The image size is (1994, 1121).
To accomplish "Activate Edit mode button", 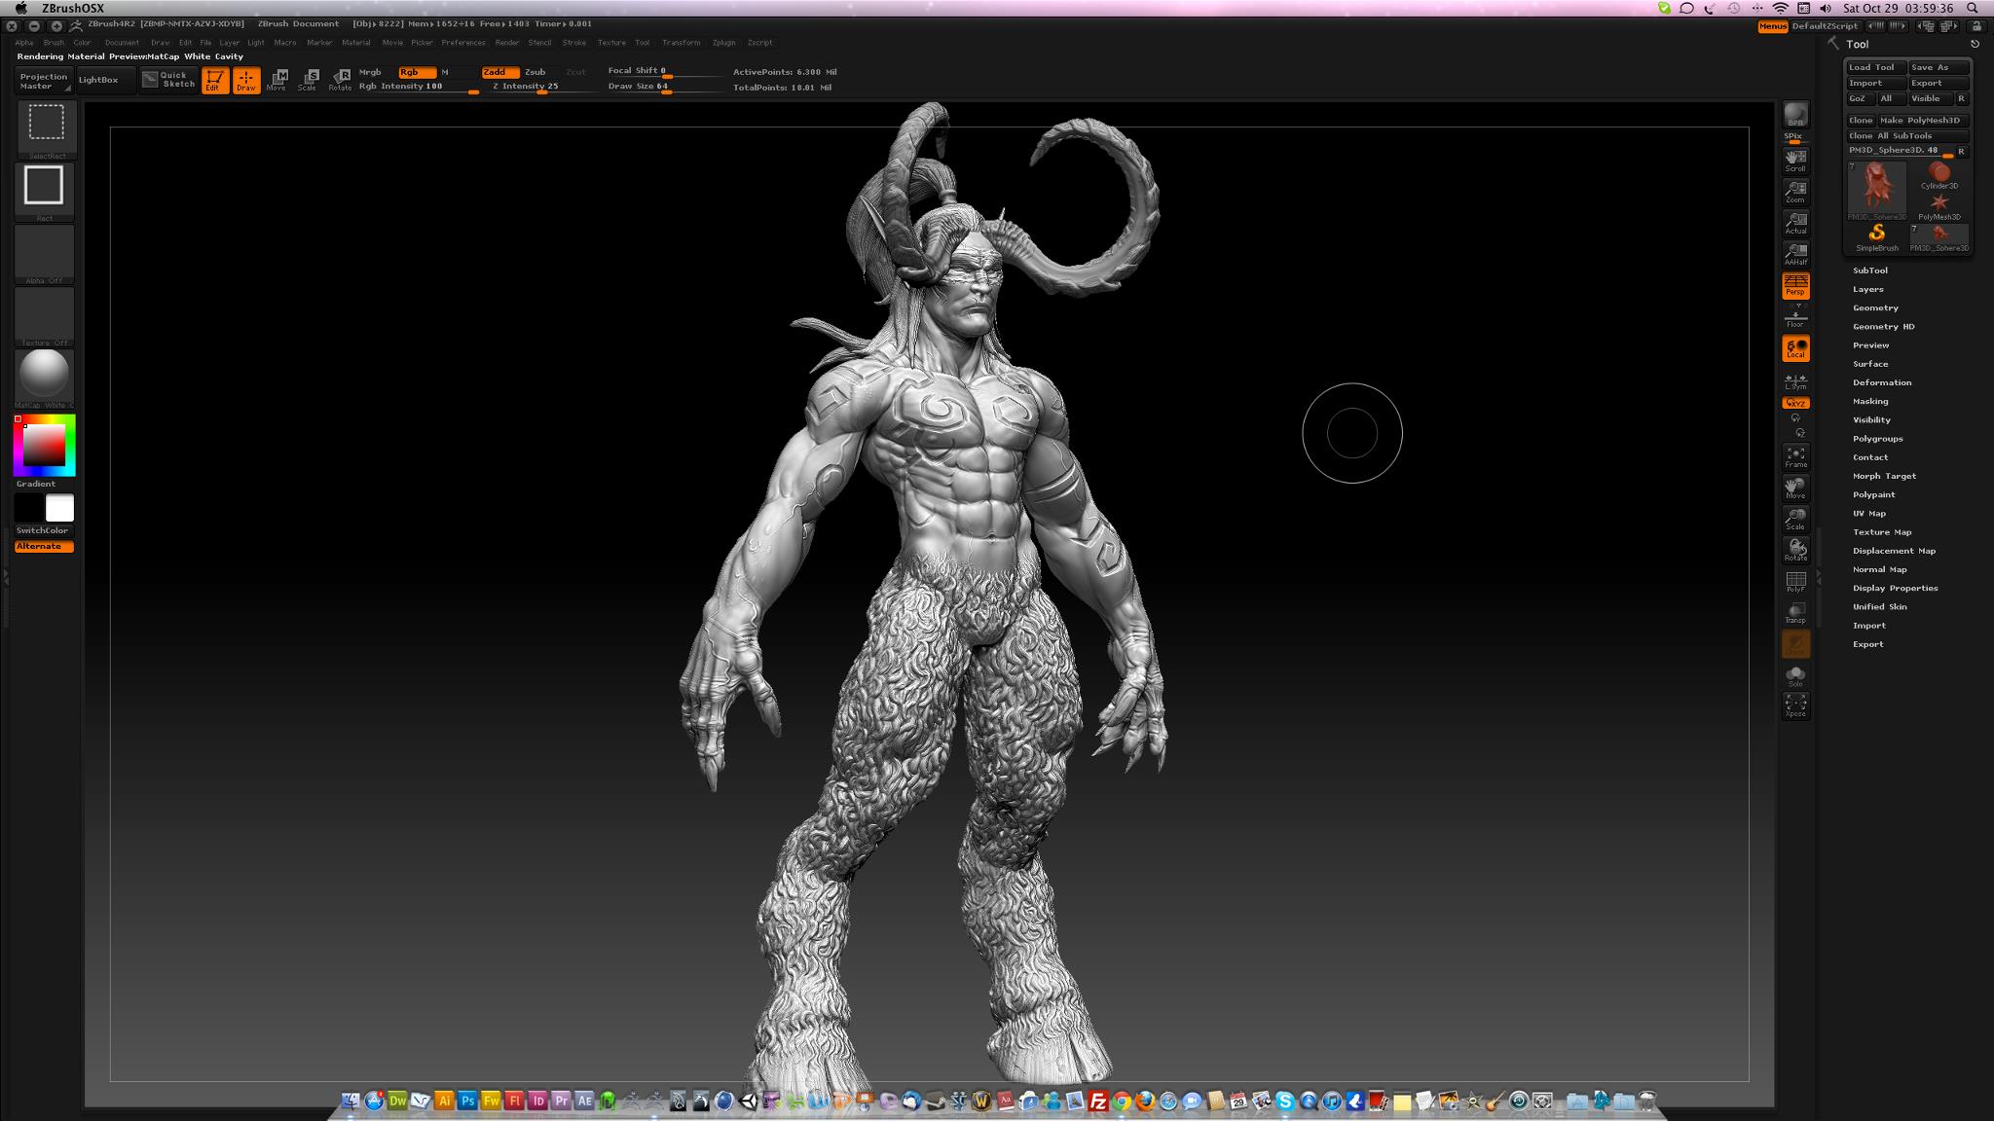I will point(215,81).
